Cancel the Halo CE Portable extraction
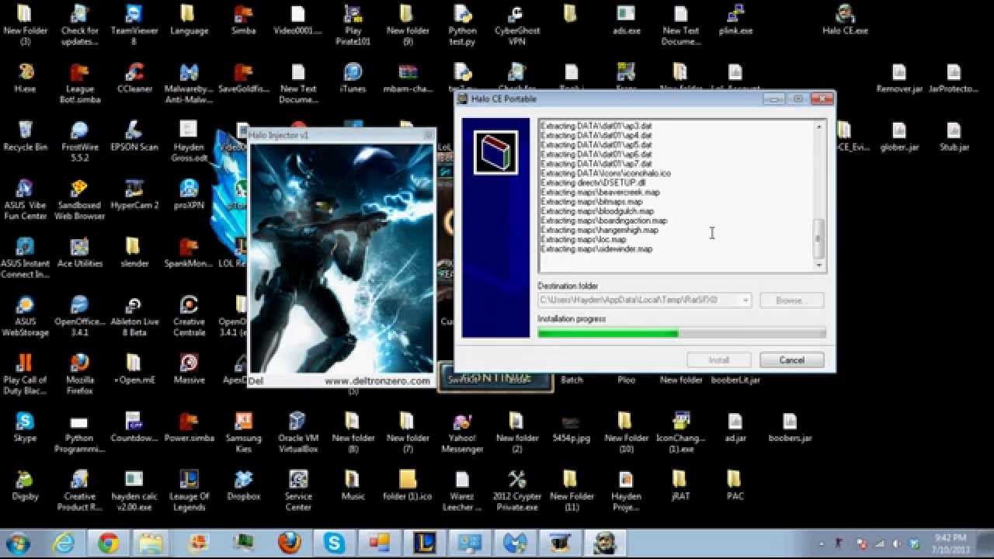Screen dimensions: 994x559 pos(791,360)
